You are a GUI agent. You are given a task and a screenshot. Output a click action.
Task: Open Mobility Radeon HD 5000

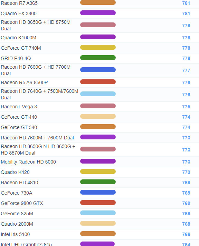28,162
